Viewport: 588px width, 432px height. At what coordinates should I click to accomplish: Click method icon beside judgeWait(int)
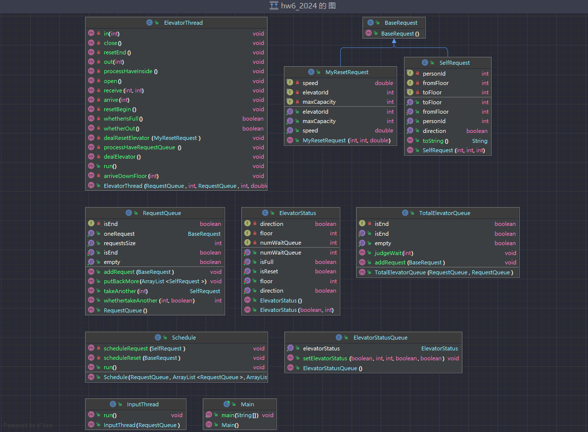[x=362, y=253]
